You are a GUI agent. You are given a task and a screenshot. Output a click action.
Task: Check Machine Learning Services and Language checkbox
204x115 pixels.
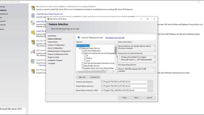[83, 53]
